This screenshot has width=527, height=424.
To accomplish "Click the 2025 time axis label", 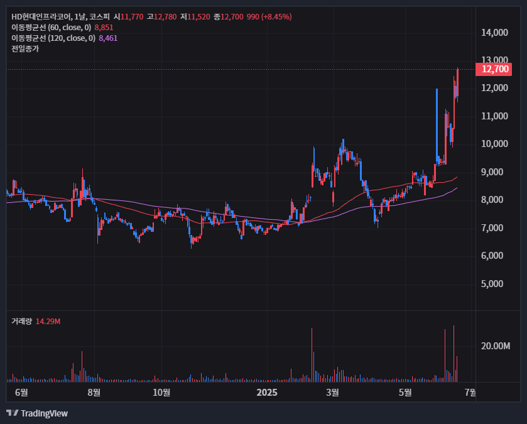I will click(267, 392).
